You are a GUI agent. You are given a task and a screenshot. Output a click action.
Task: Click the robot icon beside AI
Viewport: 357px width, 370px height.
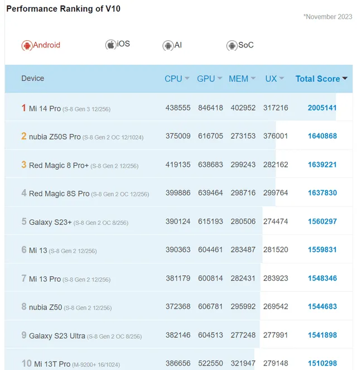[168, 46]
